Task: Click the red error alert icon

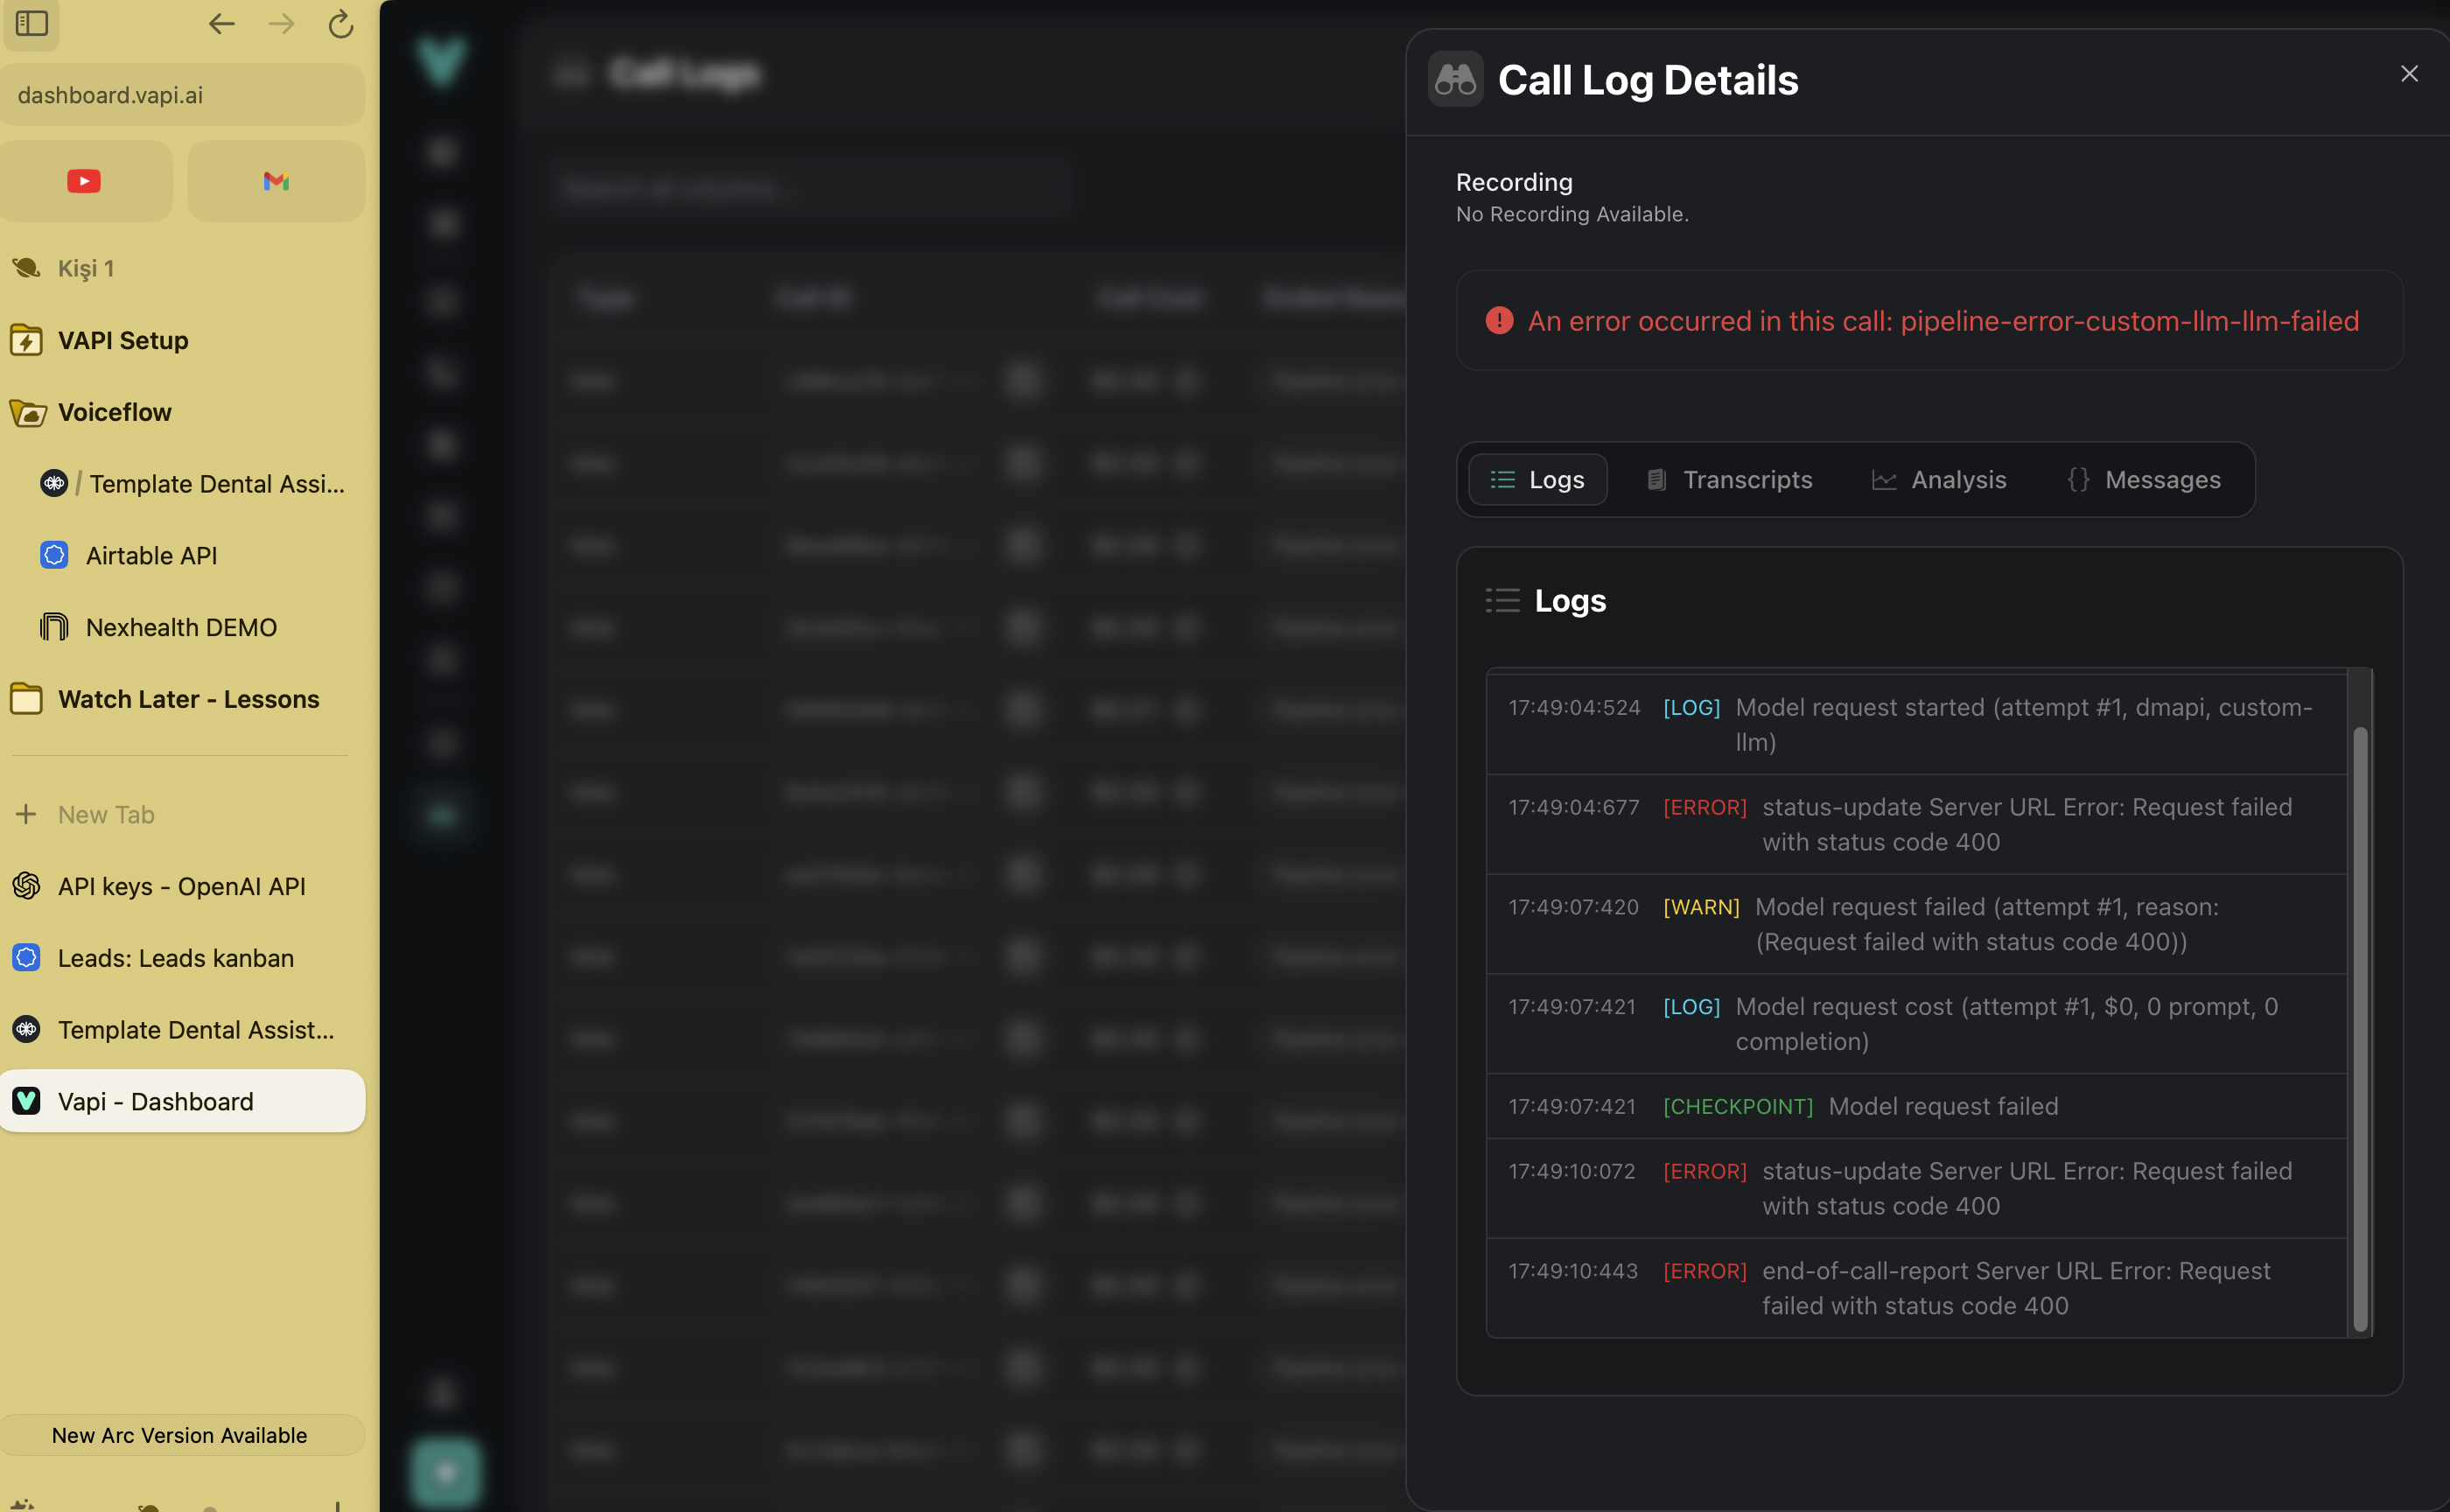Action: [x=1498, y=320]
